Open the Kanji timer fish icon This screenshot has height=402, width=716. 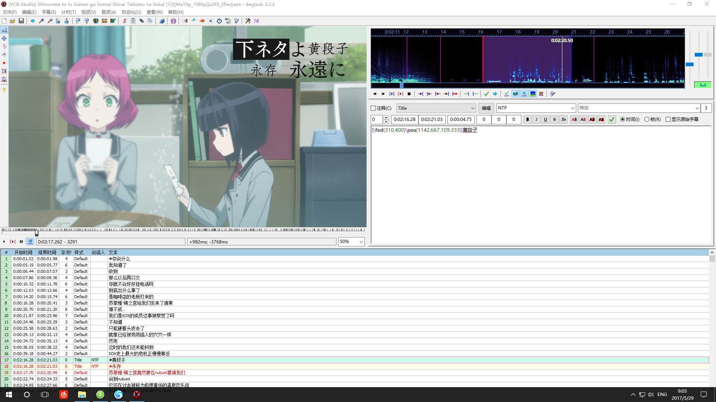pyautogui.click(x=202, y=21)
